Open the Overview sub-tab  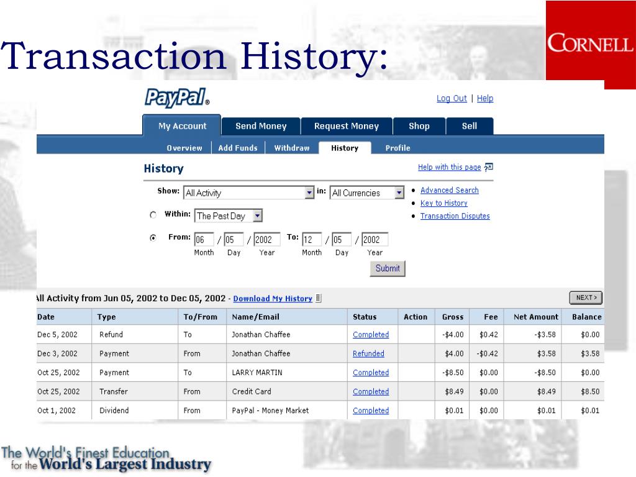184,148
